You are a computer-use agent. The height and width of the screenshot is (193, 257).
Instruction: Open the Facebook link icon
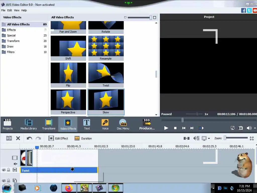click(243, 11)
